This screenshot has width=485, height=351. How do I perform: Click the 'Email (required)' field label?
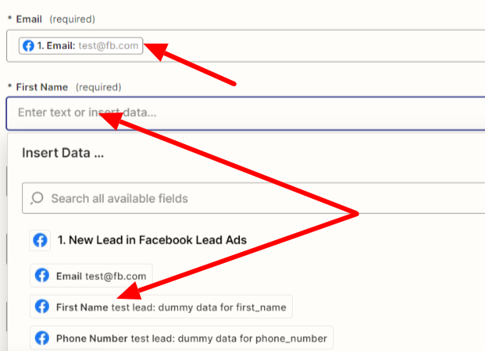55,19
